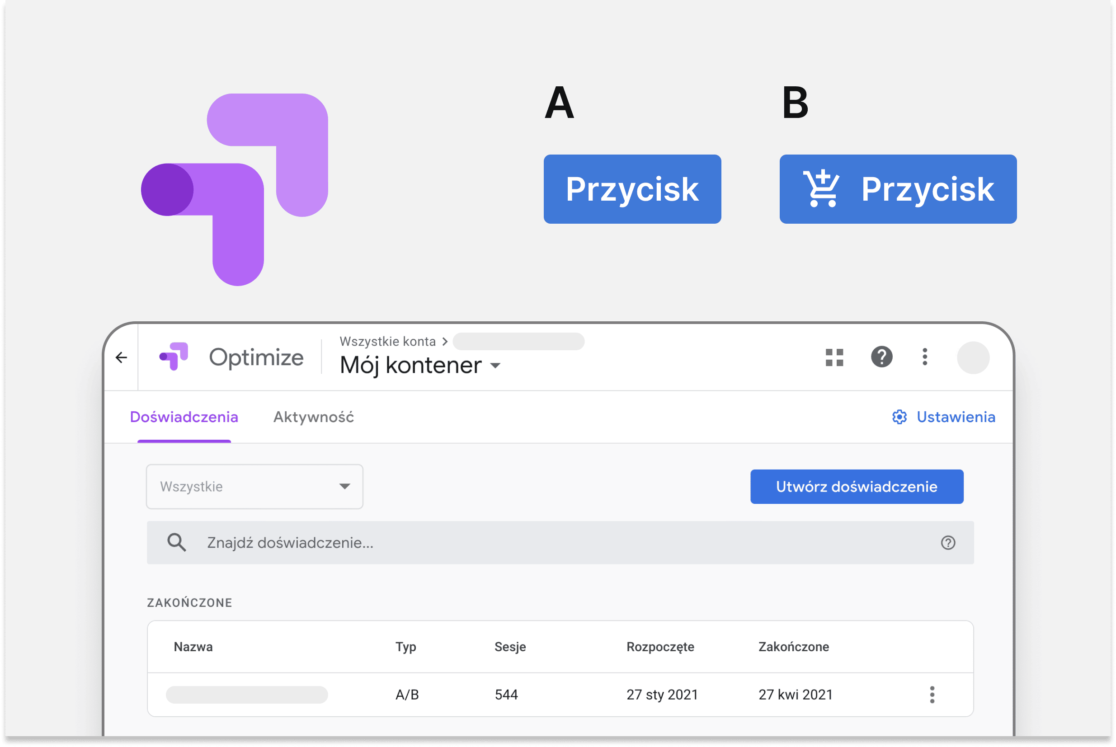
Task: Open the Google apps grid icon
Action: tap(834, 357)
